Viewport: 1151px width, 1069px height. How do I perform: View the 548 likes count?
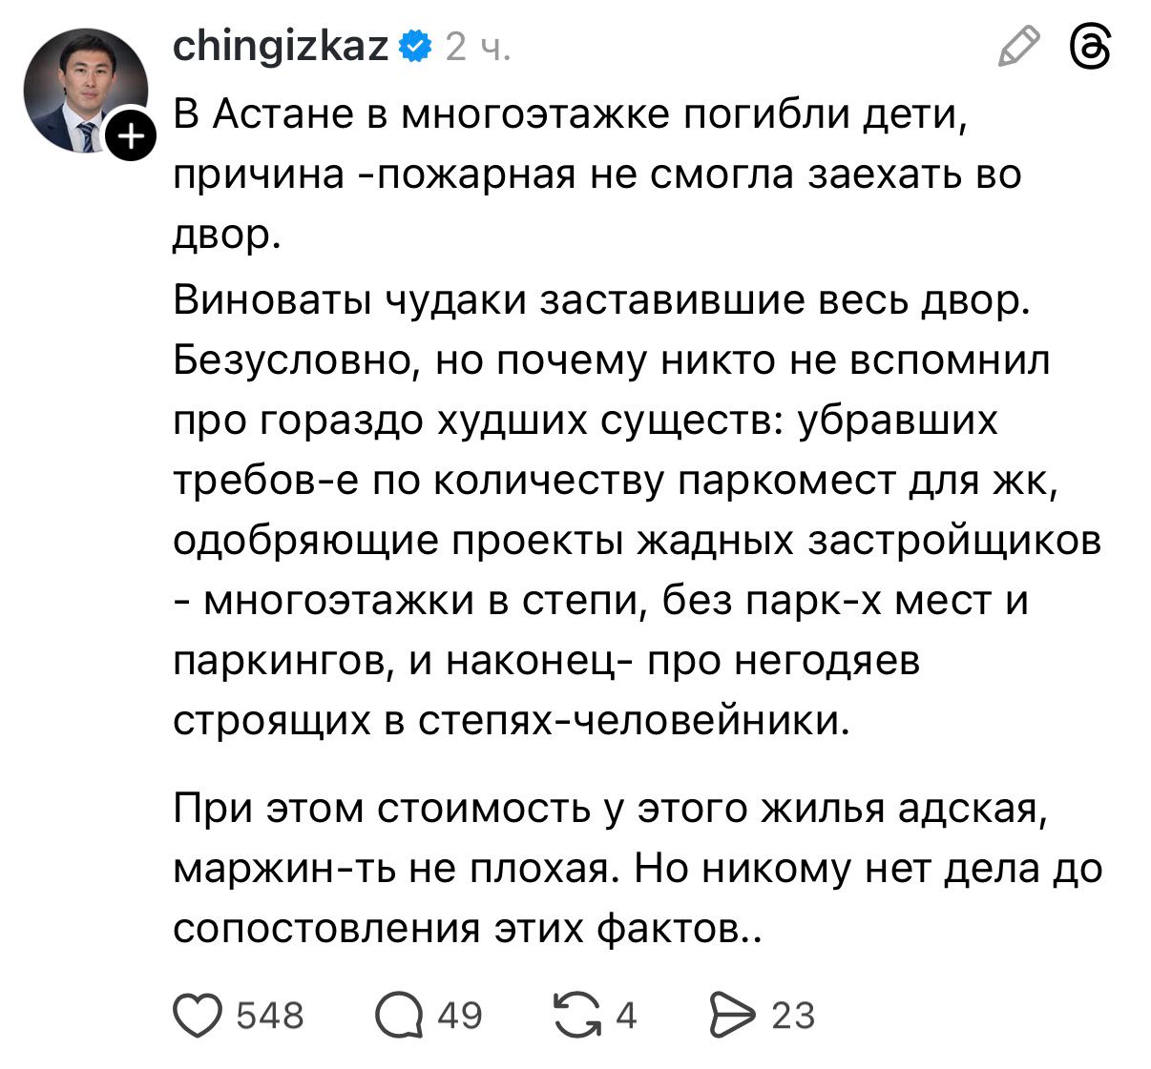point(270,1016)
